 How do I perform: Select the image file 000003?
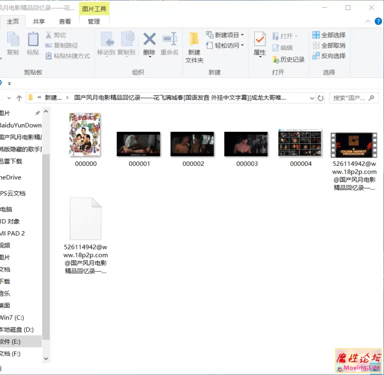(x=247, y=149)
